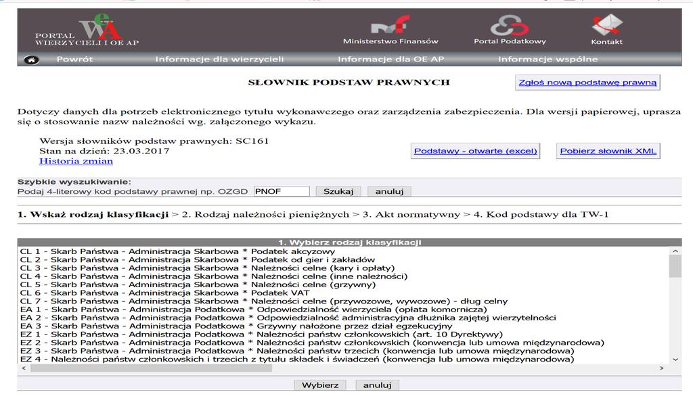Click the home icon in navigation bar
Image resolution: width=693 pixels, height=396 pixels.
31,59
